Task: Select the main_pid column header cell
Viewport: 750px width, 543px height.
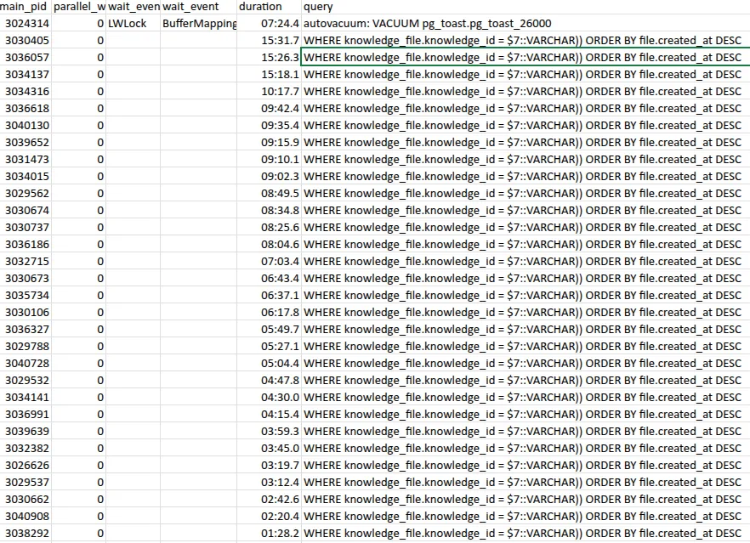Action: click(x=26, y=7)
